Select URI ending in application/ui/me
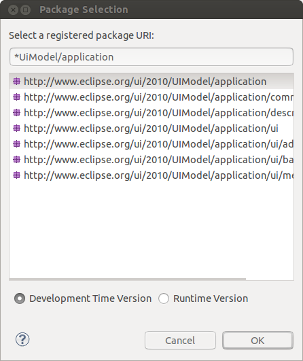Image resolution: width=303 pixels, height=361 pixels. (x=151, y=175)
